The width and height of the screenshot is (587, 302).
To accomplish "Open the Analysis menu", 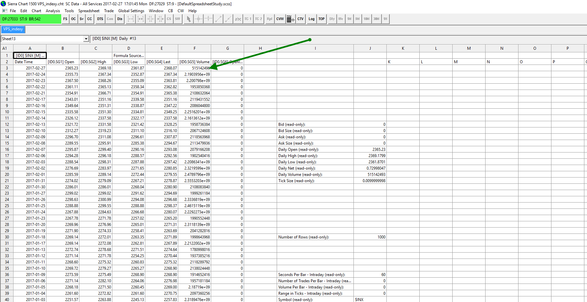I will point(53,11).
